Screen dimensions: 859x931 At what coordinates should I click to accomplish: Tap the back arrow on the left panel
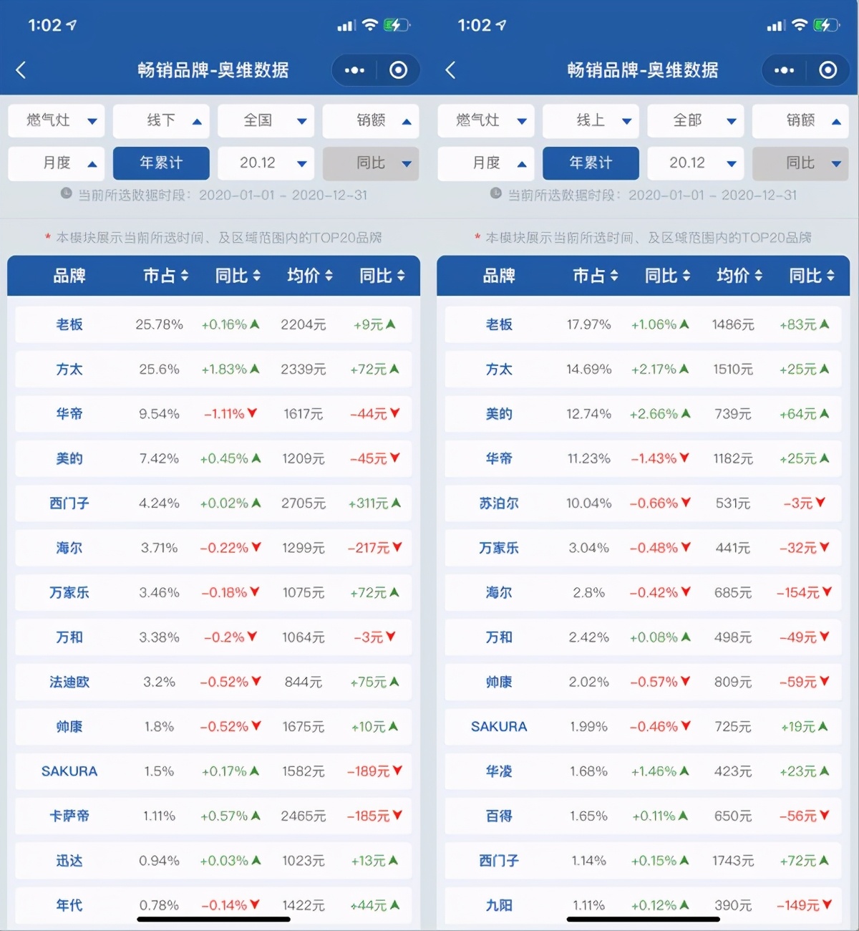pyautogui.click(x=21, y=69)
